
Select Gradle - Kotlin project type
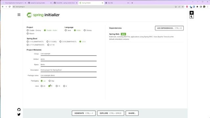pos(51,30)
